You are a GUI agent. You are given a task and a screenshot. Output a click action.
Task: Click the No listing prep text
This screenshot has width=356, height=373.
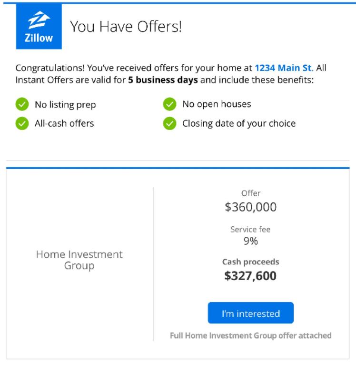[65, 105]
